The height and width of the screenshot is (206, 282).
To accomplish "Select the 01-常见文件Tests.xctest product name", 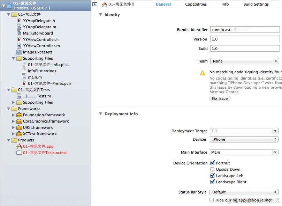I will click(x=45, y=153).
